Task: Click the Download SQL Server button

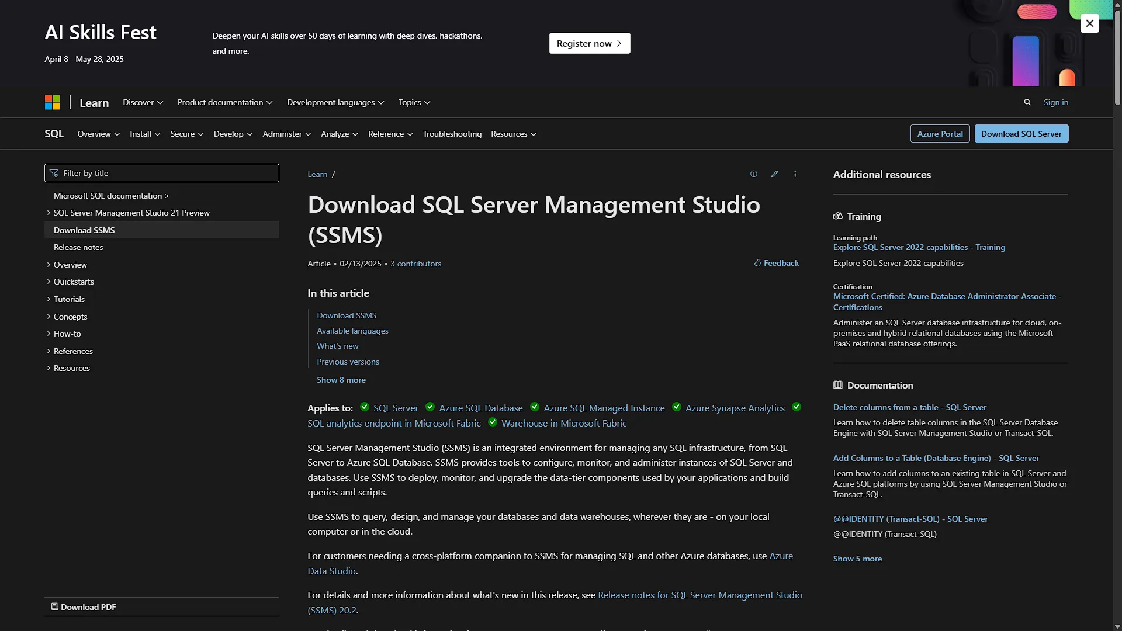Action: click(1021, 134)
